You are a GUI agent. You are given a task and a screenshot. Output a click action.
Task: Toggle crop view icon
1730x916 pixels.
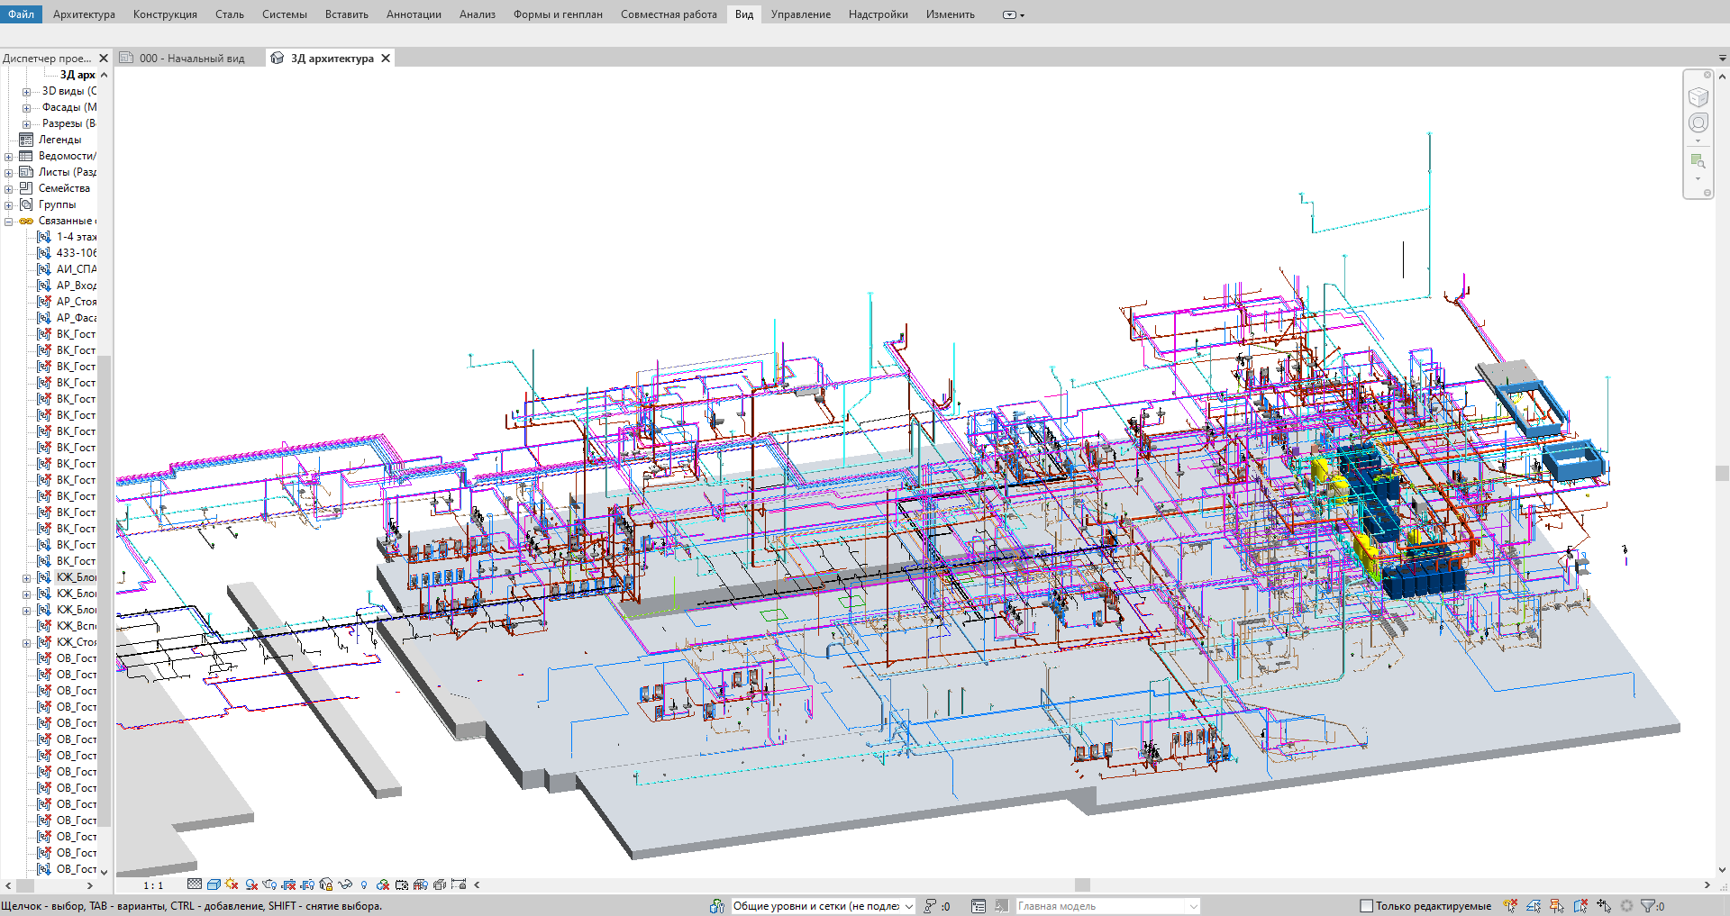[288, 884]
